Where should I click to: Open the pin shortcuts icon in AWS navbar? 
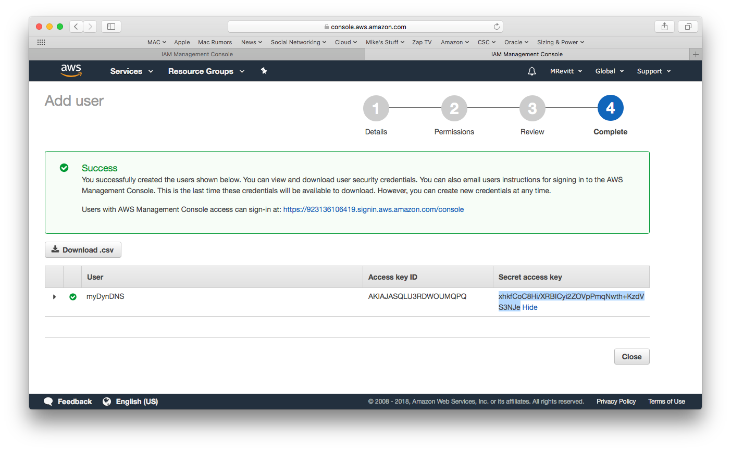(x=264, y=71)
